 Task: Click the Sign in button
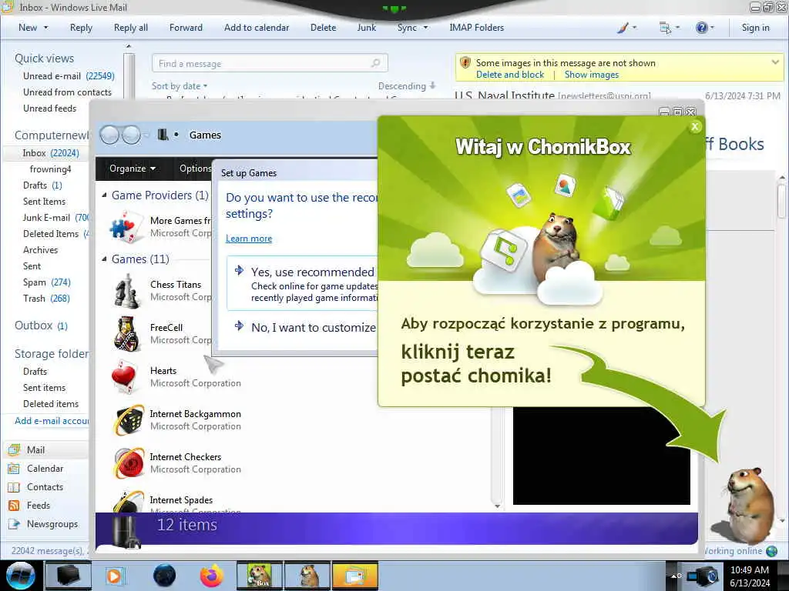click(755, 28)
